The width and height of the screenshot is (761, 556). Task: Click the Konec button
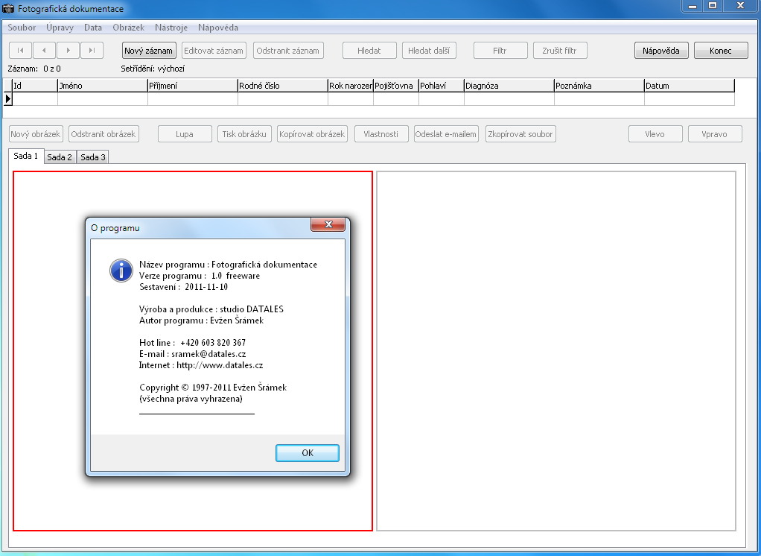click(721, 51)
